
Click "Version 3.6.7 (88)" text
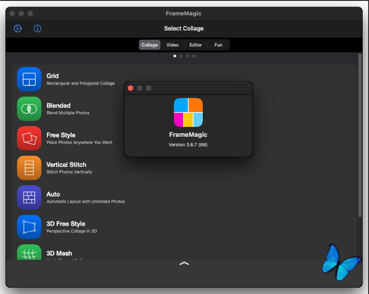tap(188, 145)
